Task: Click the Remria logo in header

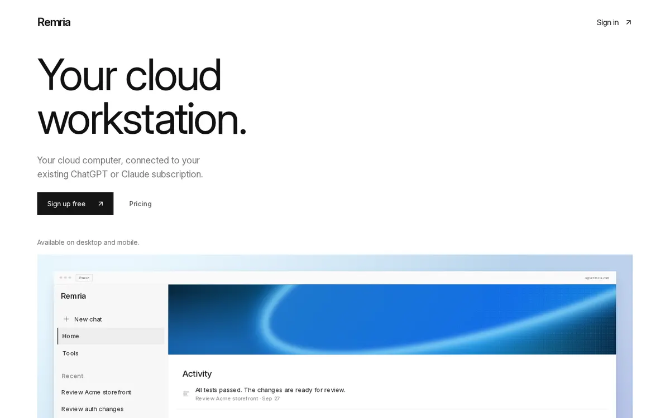Action: (x=54, y=22)
